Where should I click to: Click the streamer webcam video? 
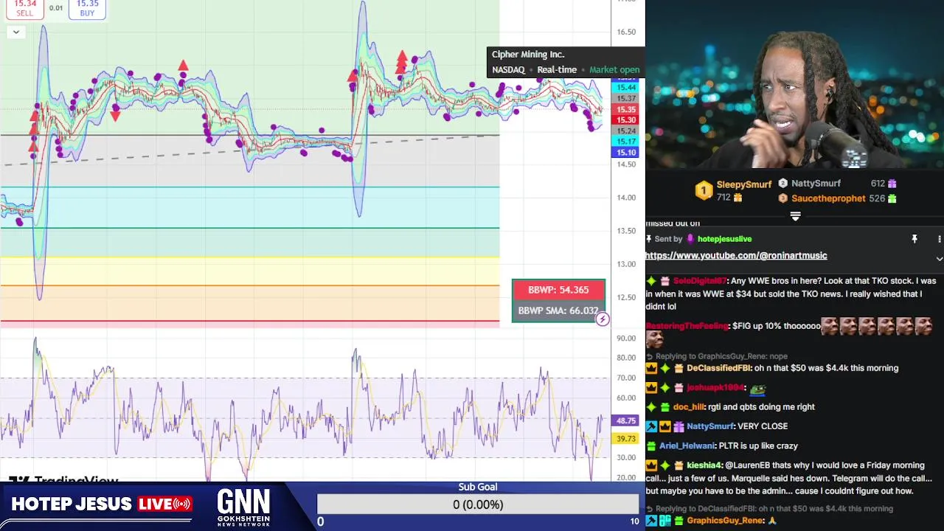click(x=794, y=85)
